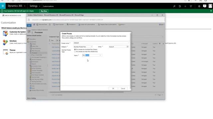Image resolution: width=213 pixels, height=119 pixels.
Task: Expand Plug-in Assemblies tree node
Action: tap(29, 55)
